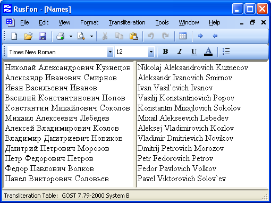Open the Format menu
This screenshot has height=203, width=271.
tap(89, 22)
